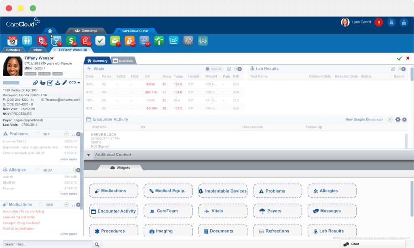Open the Vitals chart graph icon
414x248 pixels.
pyautogui.click(x=228, y=68)
